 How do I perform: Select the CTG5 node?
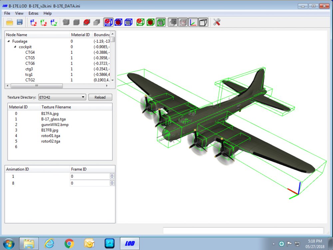(x=30, y=58)
